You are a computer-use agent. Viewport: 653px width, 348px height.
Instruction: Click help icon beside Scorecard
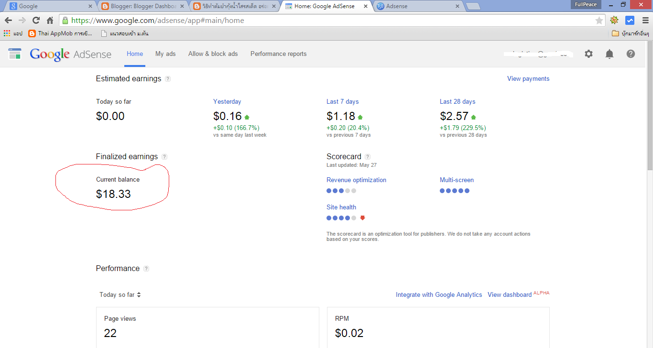coord(368,157)
